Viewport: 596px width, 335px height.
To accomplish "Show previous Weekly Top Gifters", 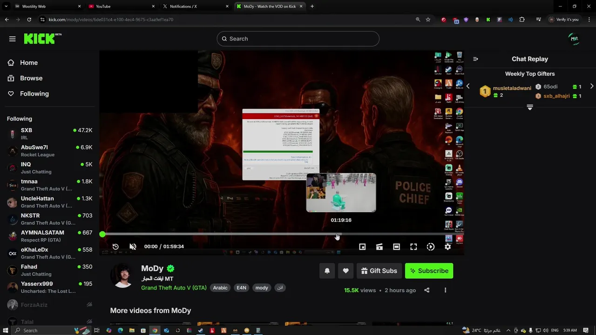I will (468, 87).
